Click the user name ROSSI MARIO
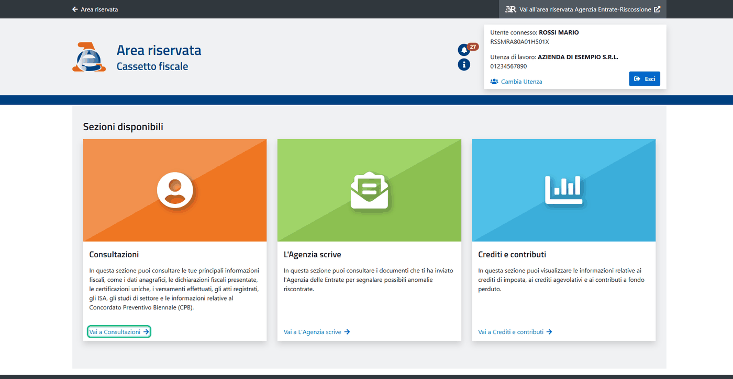Viewport: 733px width, 379px height. coord(559,32)
